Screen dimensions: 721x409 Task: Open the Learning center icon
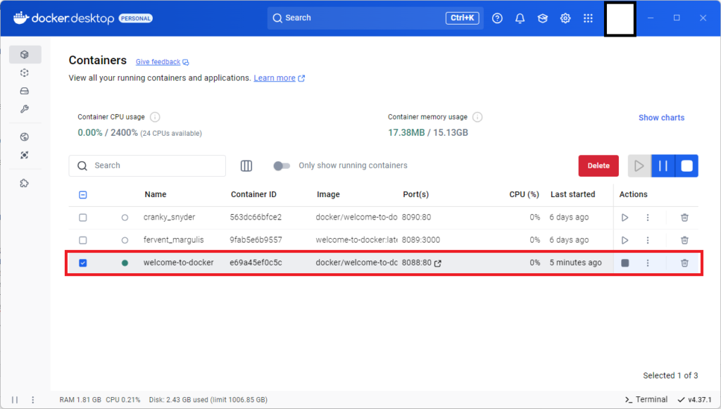pos(543,18)
